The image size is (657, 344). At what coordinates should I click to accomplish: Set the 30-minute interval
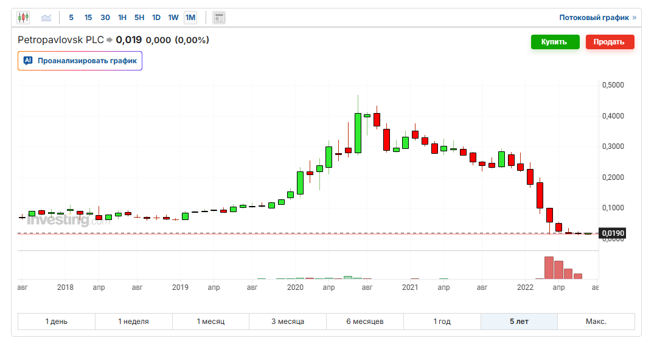105,18
